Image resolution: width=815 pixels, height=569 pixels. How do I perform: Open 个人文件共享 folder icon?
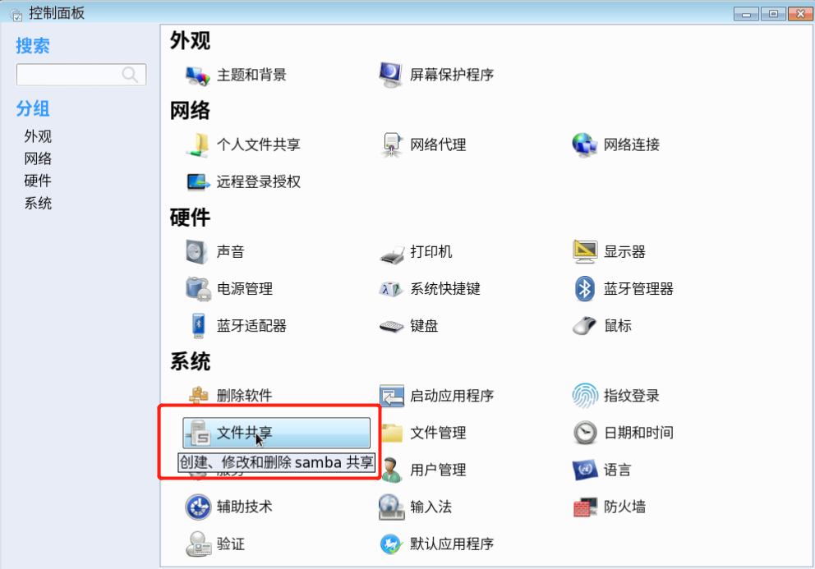point(198,145)
